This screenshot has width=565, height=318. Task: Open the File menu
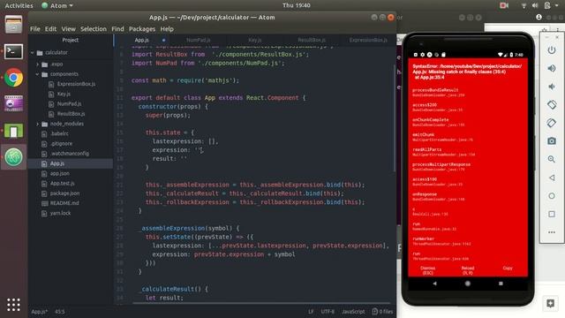click(x=35, y=29)
